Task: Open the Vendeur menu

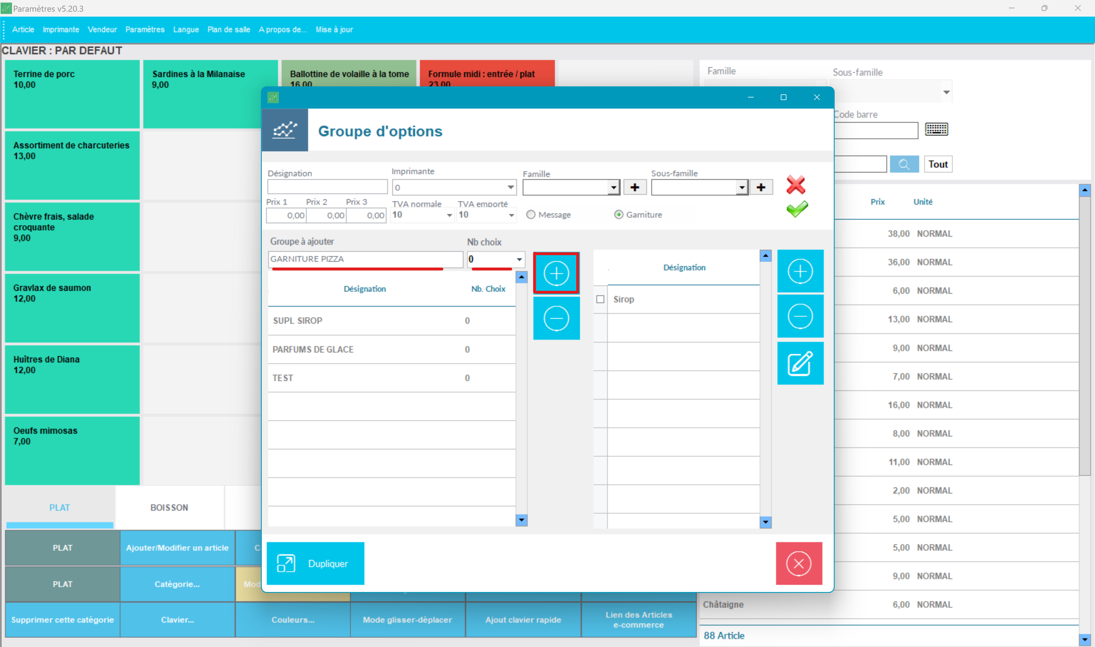Action: (x=102, y=30)
